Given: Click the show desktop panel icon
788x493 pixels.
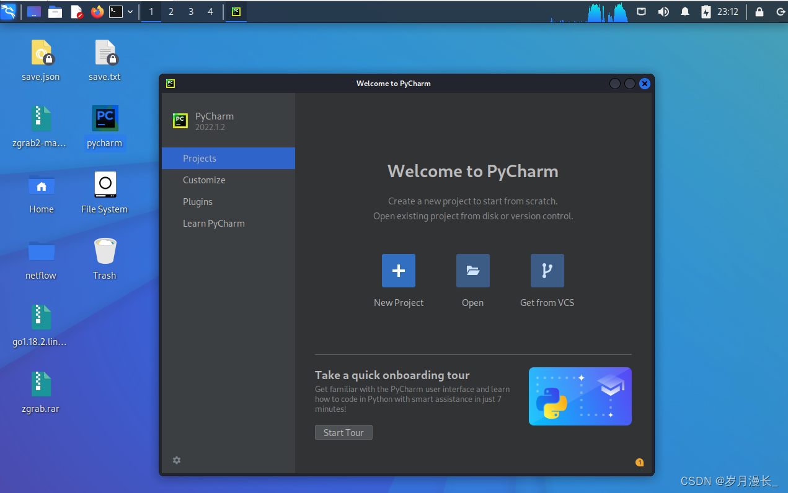Looking at the screenshot, I should click(x=34, y=11).
